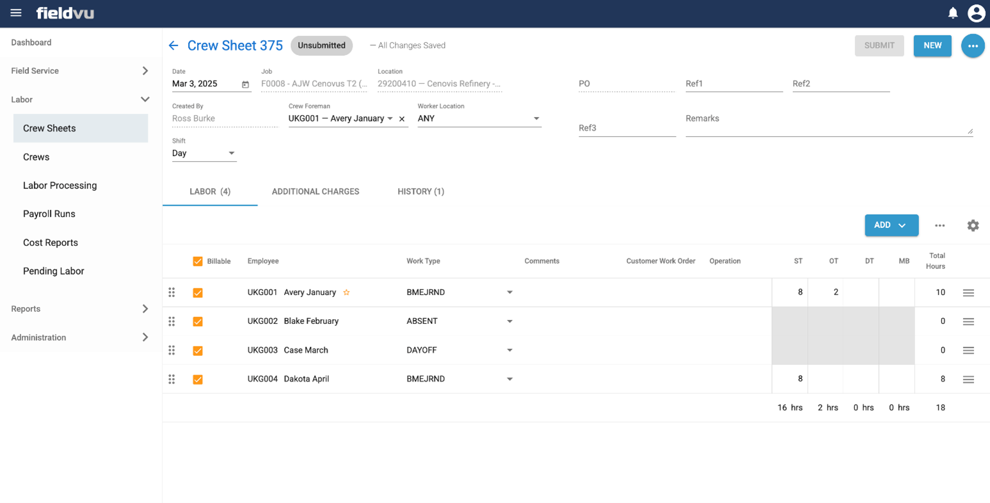Edit OT hours cell showing 2

point(826,292)
